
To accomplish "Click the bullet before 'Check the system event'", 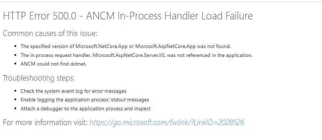I will [x=15, y=91].
